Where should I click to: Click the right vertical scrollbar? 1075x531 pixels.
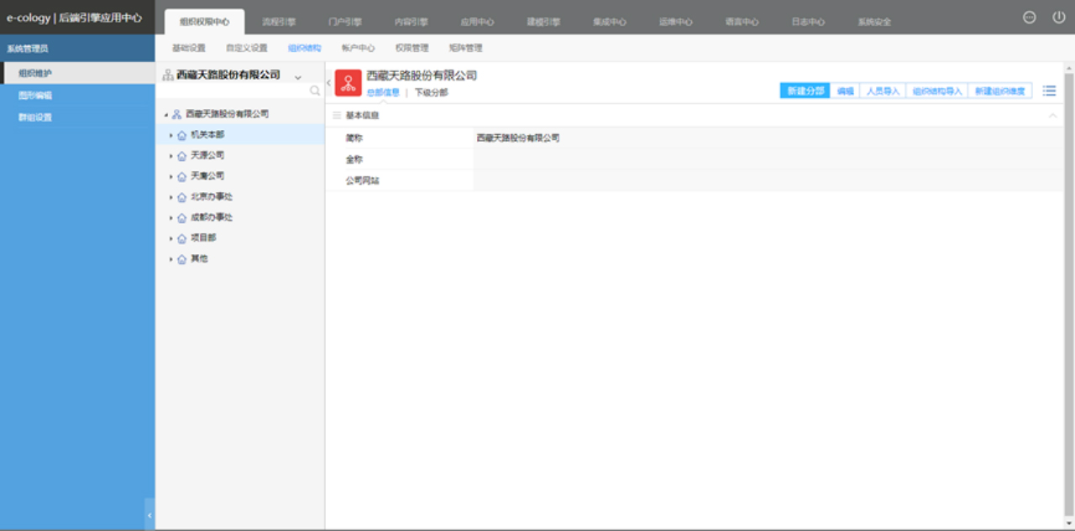pyautogui.click(x=1069, y=294)
